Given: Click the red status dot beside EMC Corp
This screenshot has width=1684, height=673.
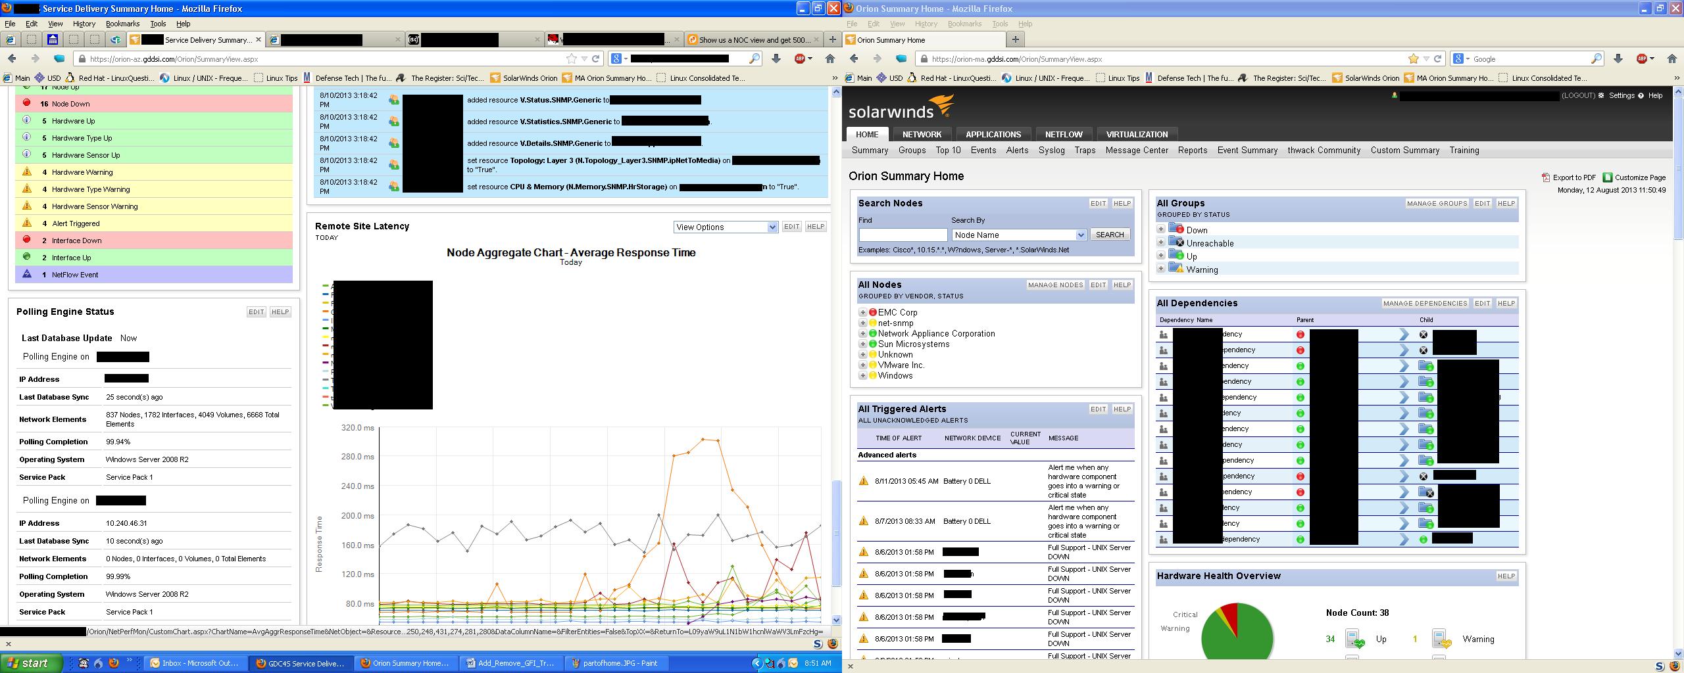Looking at the screenshot, I should pyautogui.click(x=873, y=312).
